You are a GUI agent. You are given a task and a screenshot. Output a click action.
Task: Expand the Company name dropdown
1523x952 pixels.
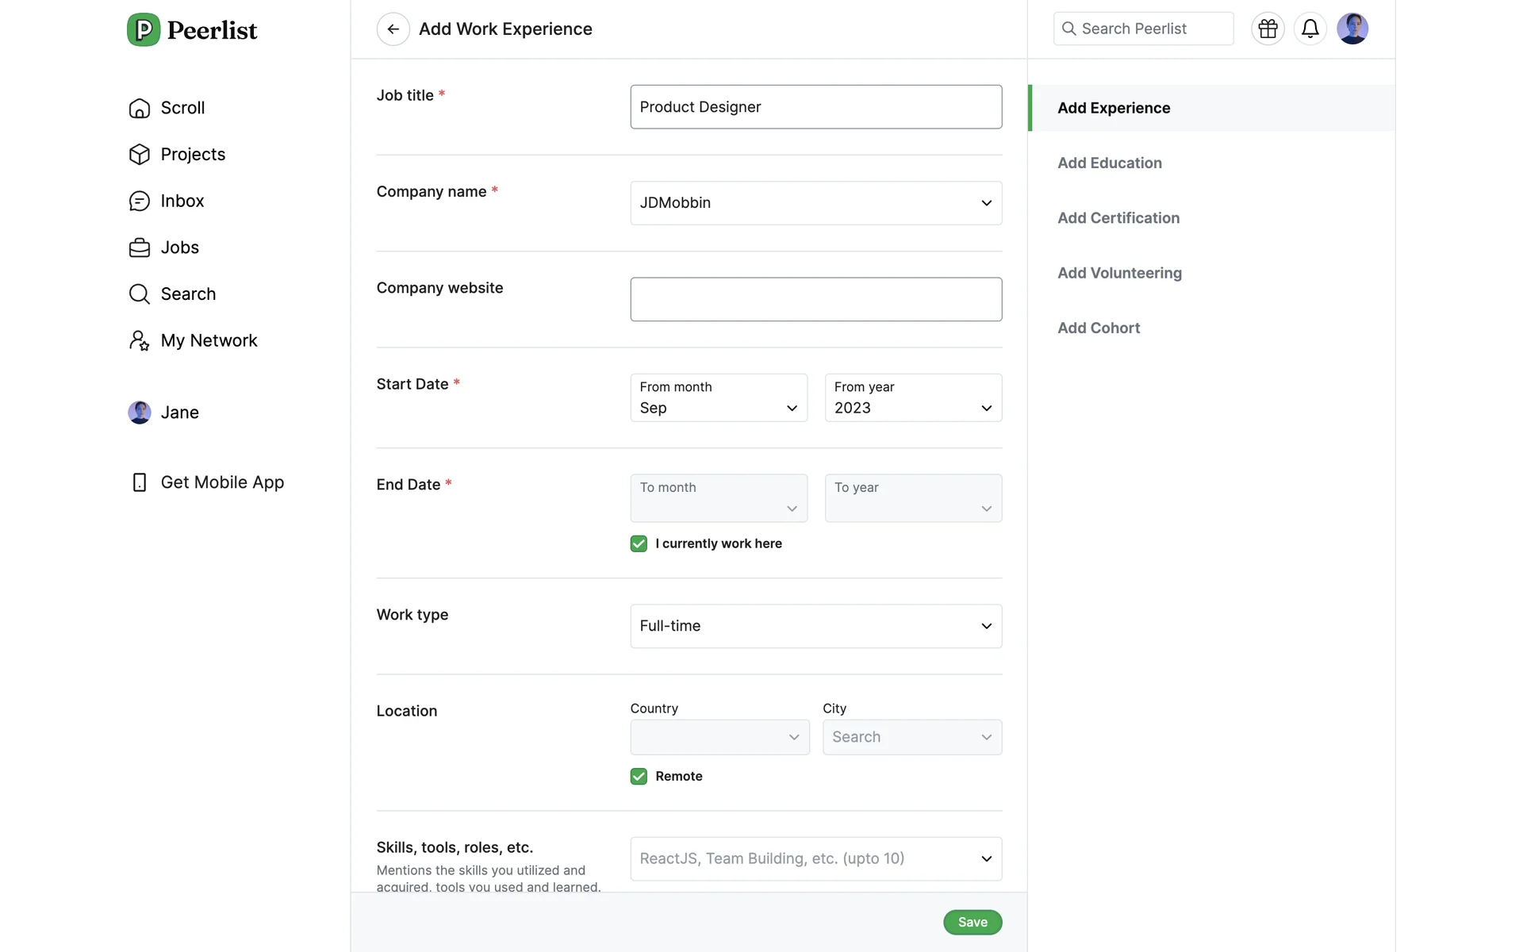coord(815,203)
